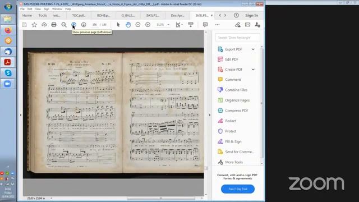Screen dimensions: 359x202
Task: Click the Sign In link
Action: 252,15
